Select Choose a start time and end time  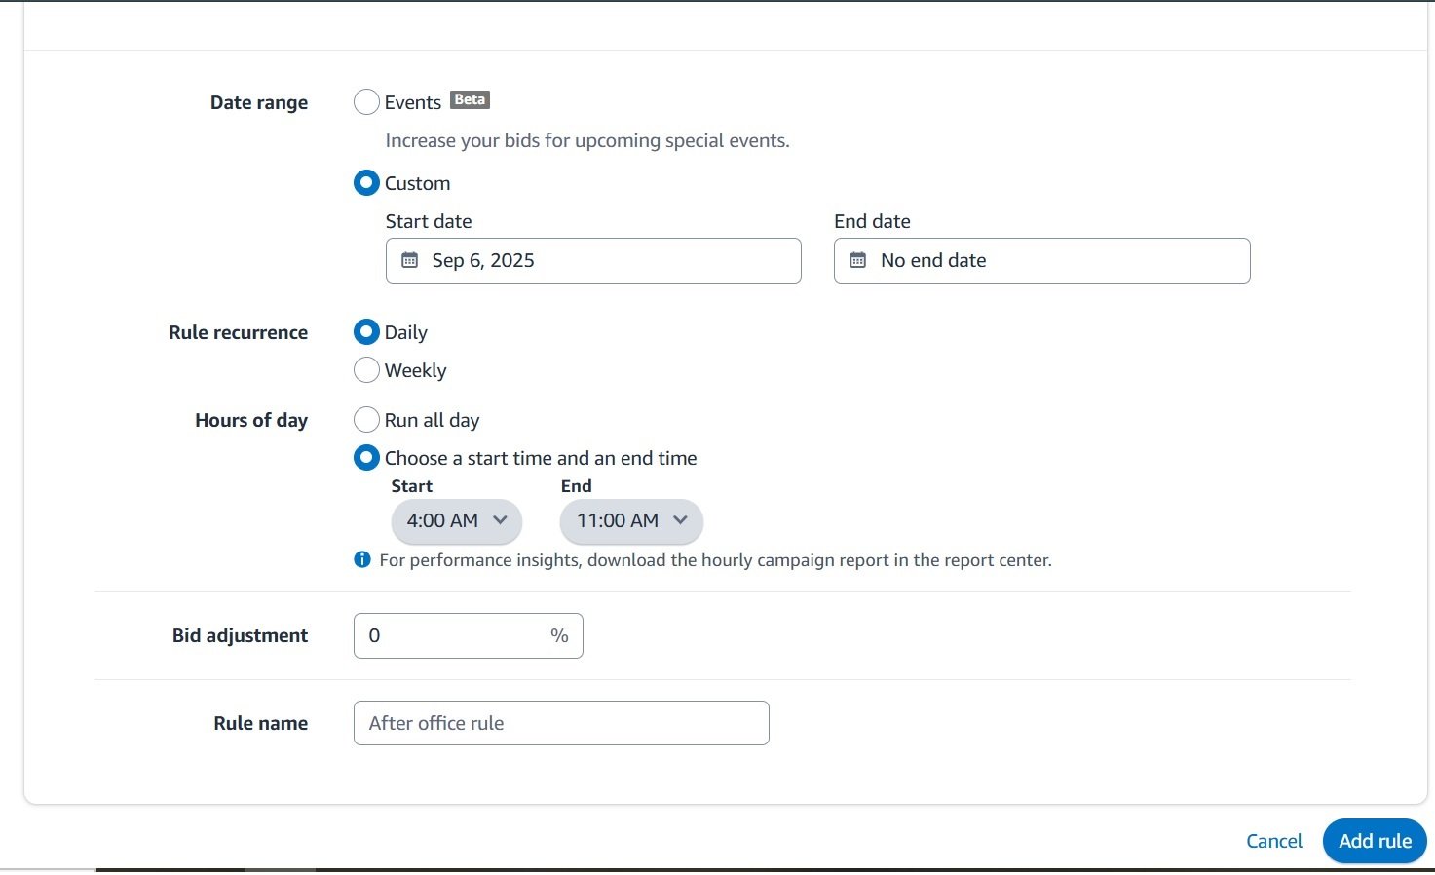point(366,458)
